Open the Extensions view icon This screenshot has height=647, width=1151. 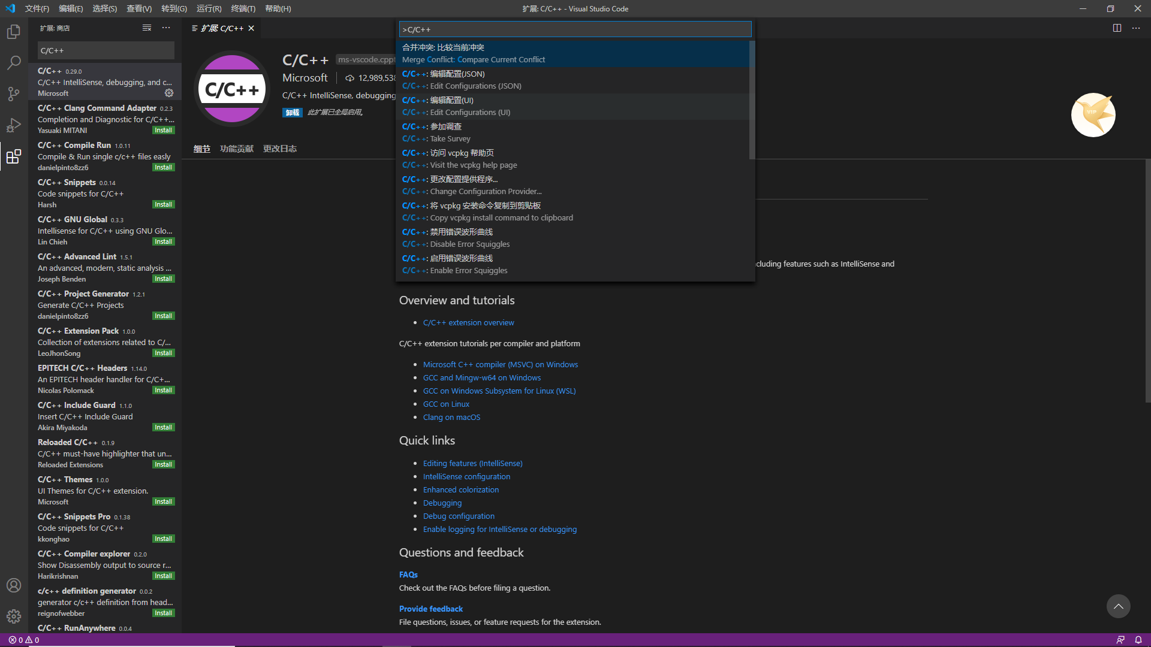click(14, 156)
